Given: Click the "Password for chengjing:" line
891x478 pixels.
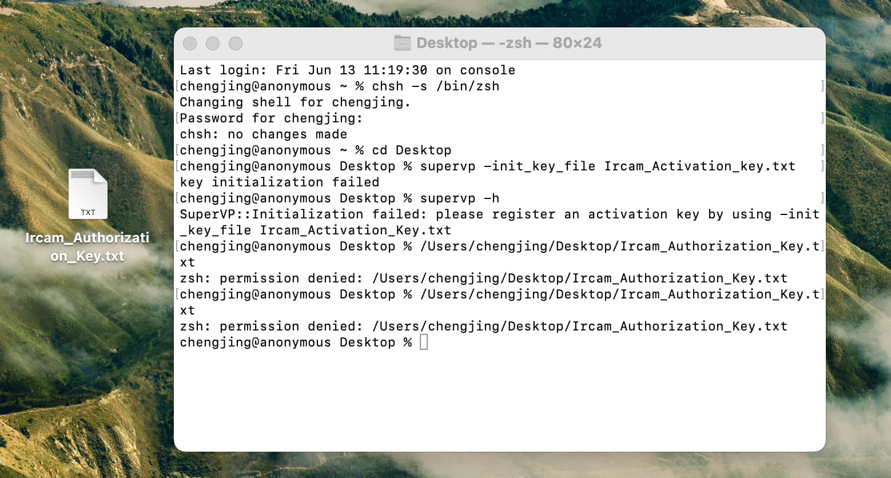Looking at the screenshot, I should [x=272, y=118].
